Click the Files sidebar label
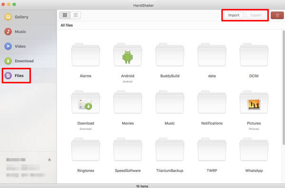Viewport: 285px width, 188px height. pos(19,75)
